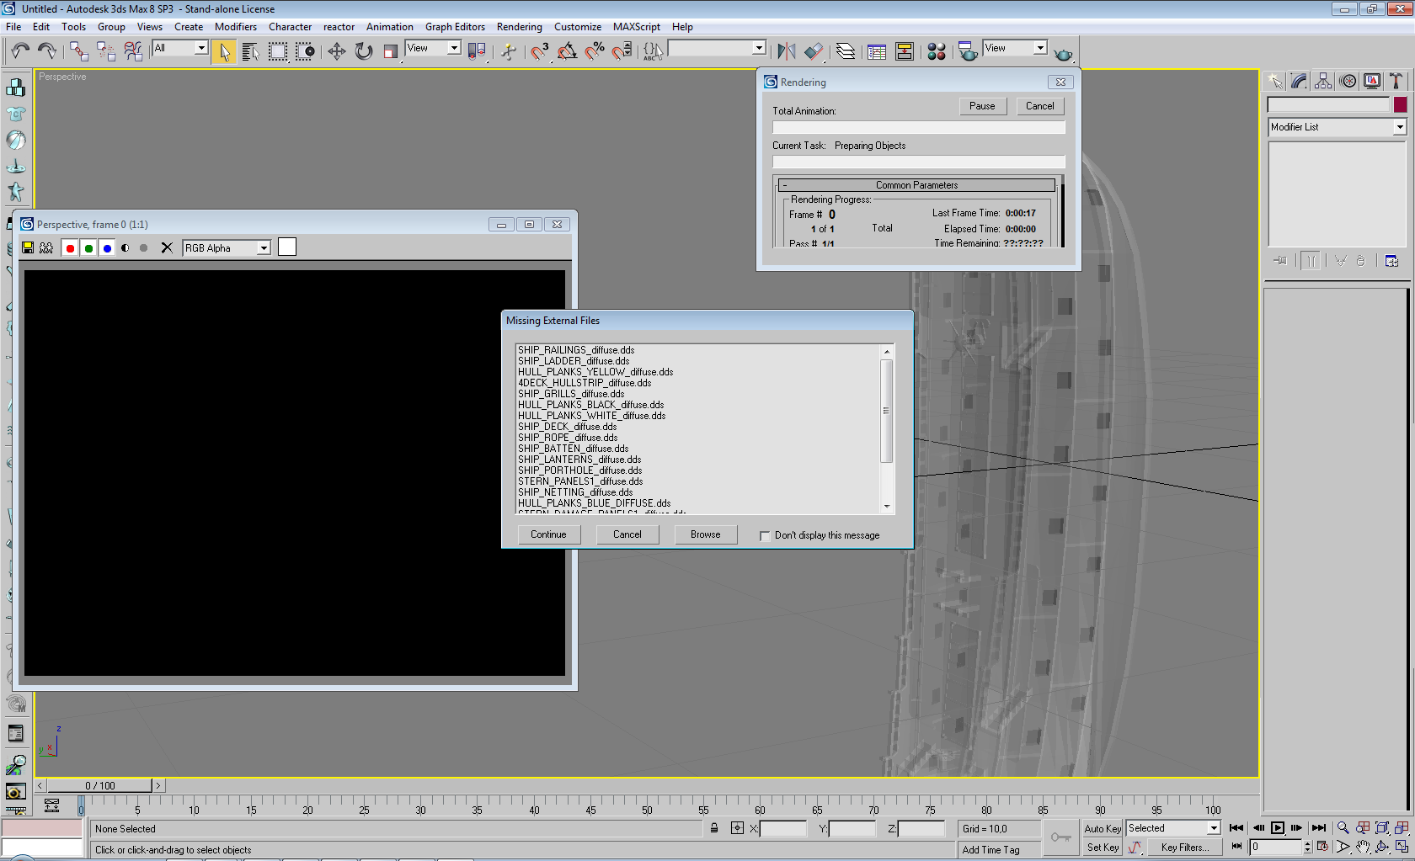This screenshot has height=861, width=1415.
Task: Save the rendered bitmap with disk icon
Action: 28,248
